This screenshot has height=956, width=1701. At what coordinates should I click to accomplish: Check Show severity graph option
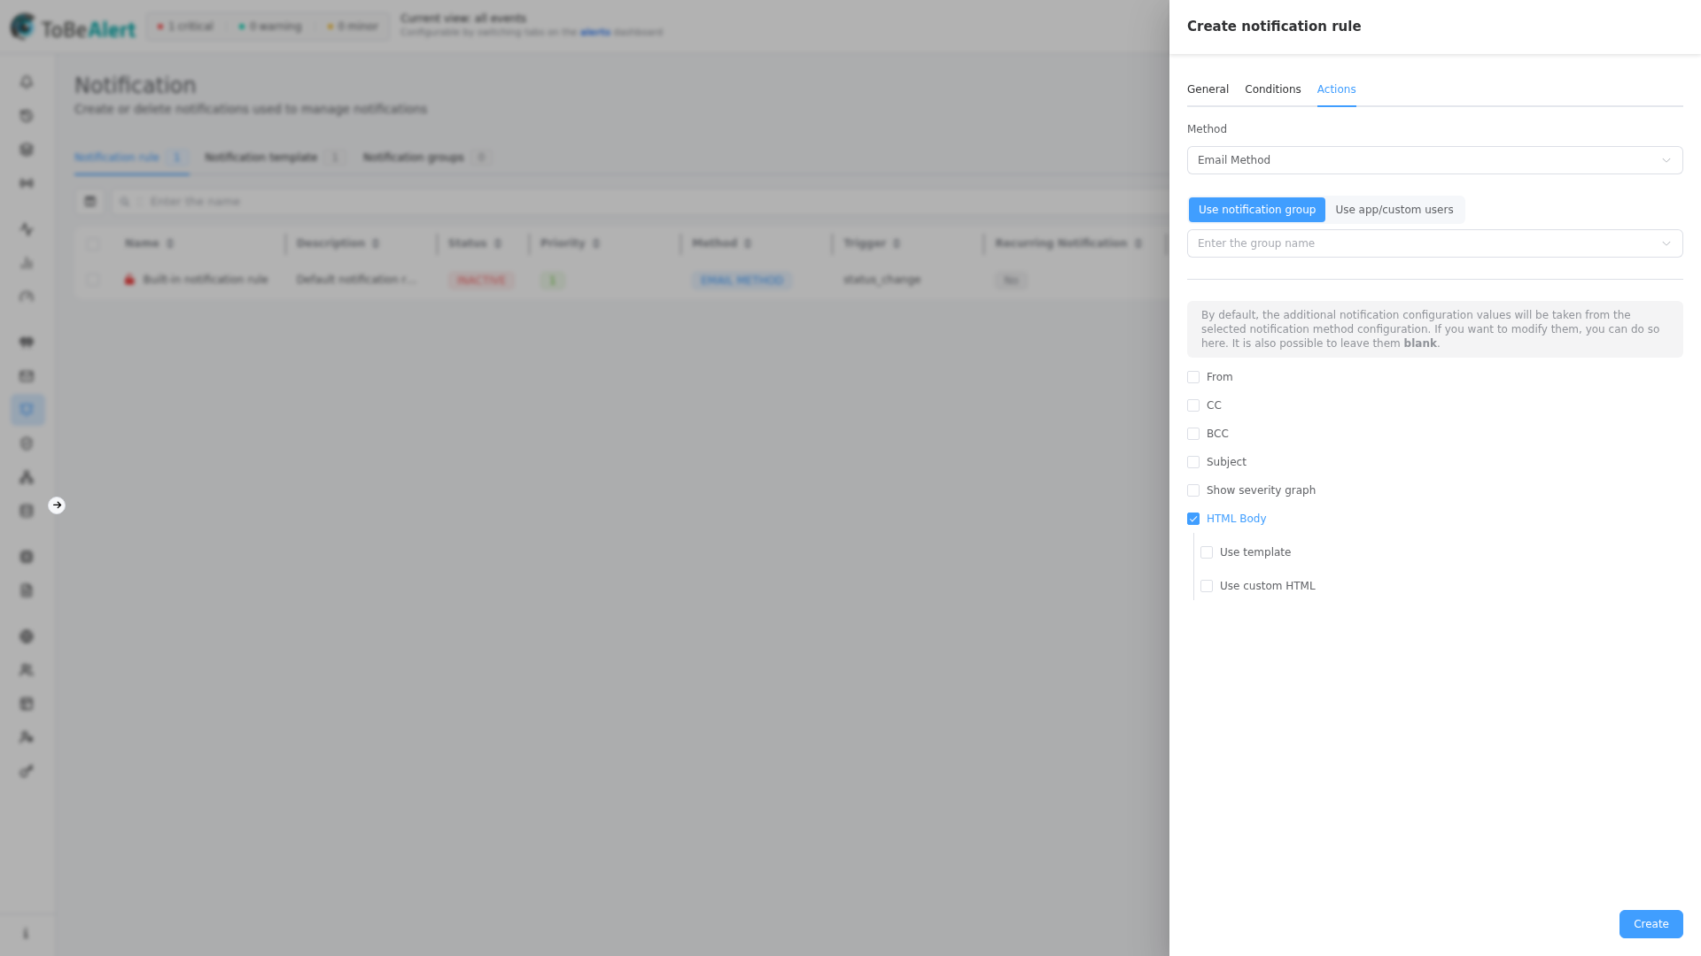click(x=1193, y=490)
